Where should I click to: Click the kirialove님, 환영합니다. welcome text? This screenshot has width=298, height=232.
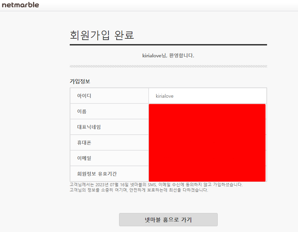click(168, 56)
